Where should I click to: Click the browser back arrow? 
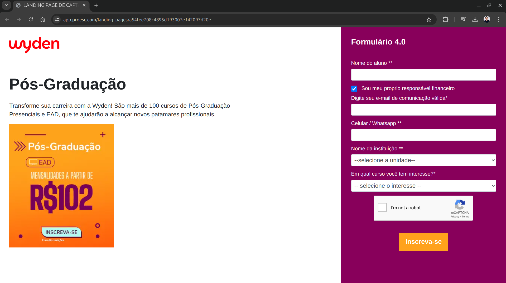[x=7, y=19]
